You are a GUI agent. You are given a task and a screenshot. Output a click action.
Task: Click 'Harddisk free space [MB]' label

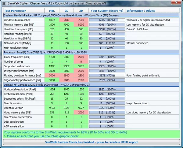click(18, 29)
